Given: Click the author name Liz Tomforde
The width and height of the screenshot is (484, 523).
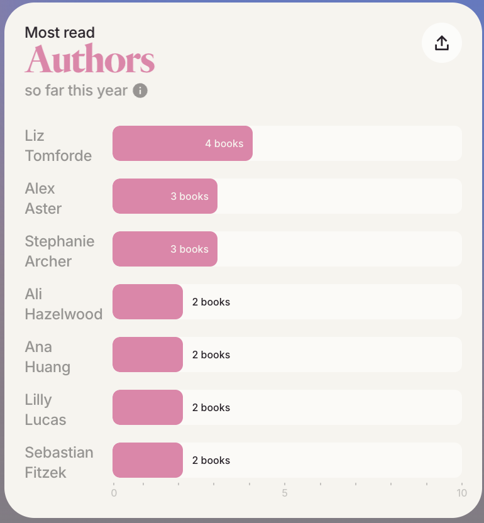Looking at the screenshot, I should 58,145.
